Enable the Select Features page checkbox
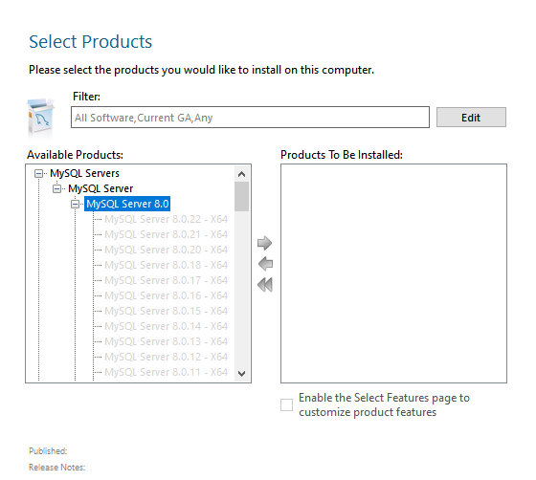 click(x=286, y=404)
